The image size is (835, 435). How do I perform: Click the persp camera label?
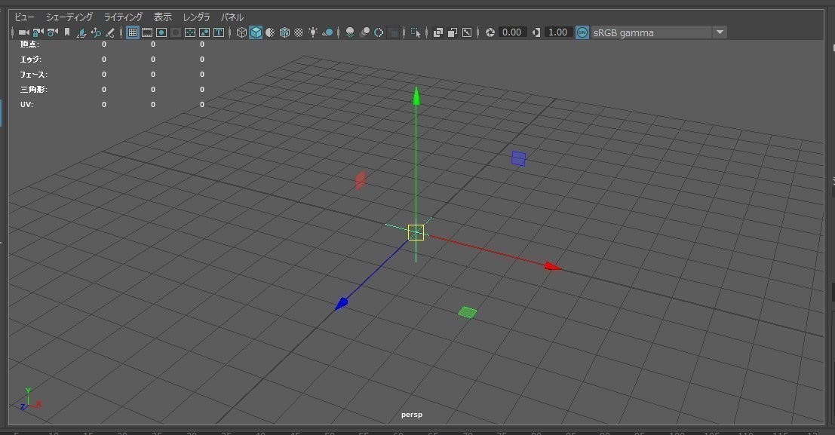coord(411,414)
